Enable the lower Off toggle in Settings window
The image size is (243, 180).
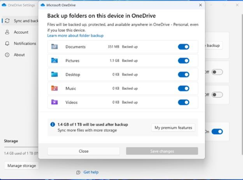217,95
